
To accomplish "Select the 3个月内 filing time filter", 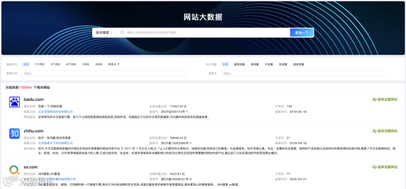I will pyautogui.click(x=55, y=64).
